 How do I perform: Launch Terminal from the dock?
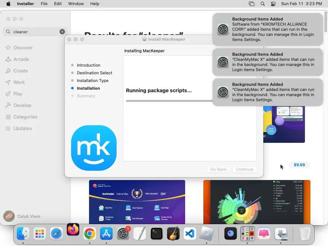pyautogui.click(x=156, y=234)
